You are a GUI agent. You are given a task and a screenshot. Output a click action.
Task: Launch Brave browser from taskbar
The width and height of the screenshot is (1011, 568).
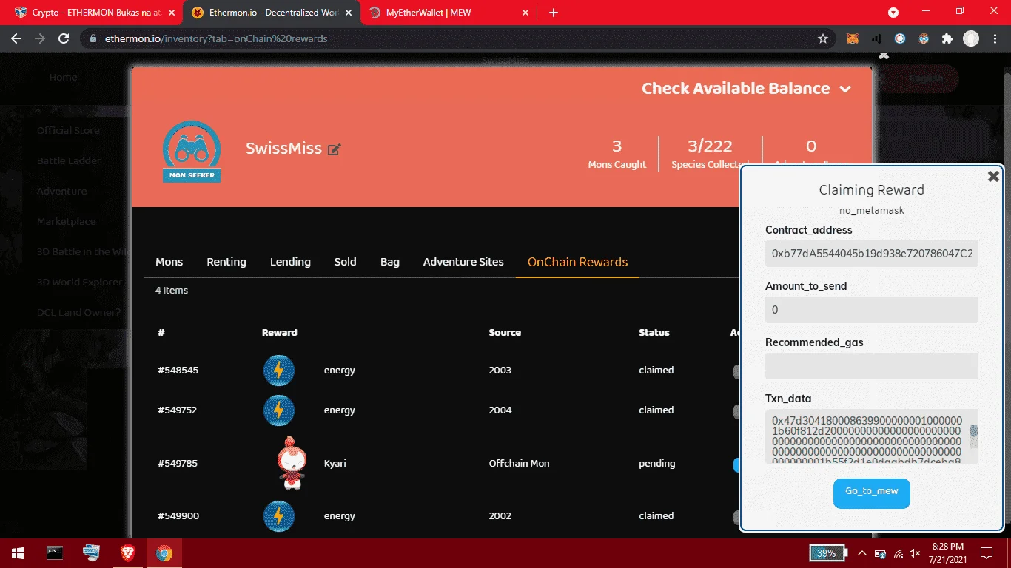pyautogui.click(x=128, y=553)
